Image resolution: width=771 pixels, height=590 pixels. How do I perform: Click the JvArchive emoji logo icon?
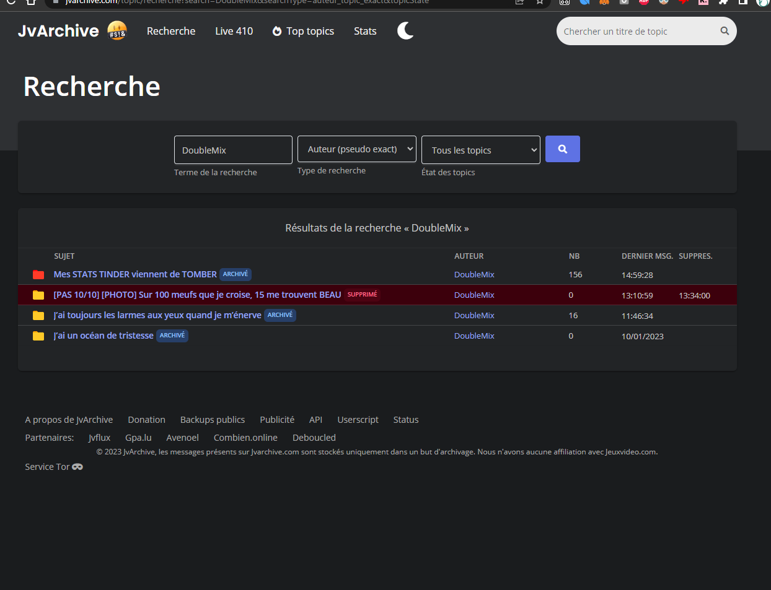point(117,30)
